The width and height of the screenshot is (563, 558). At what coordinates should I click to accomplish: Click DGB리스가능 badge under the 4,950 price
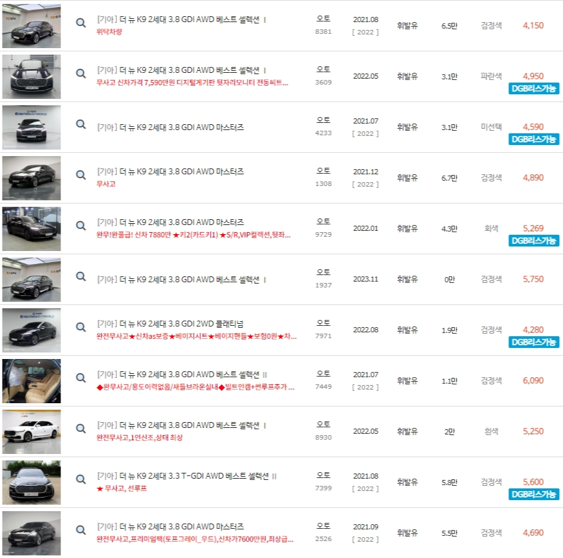pyautogui.click(x=535, y=89)
